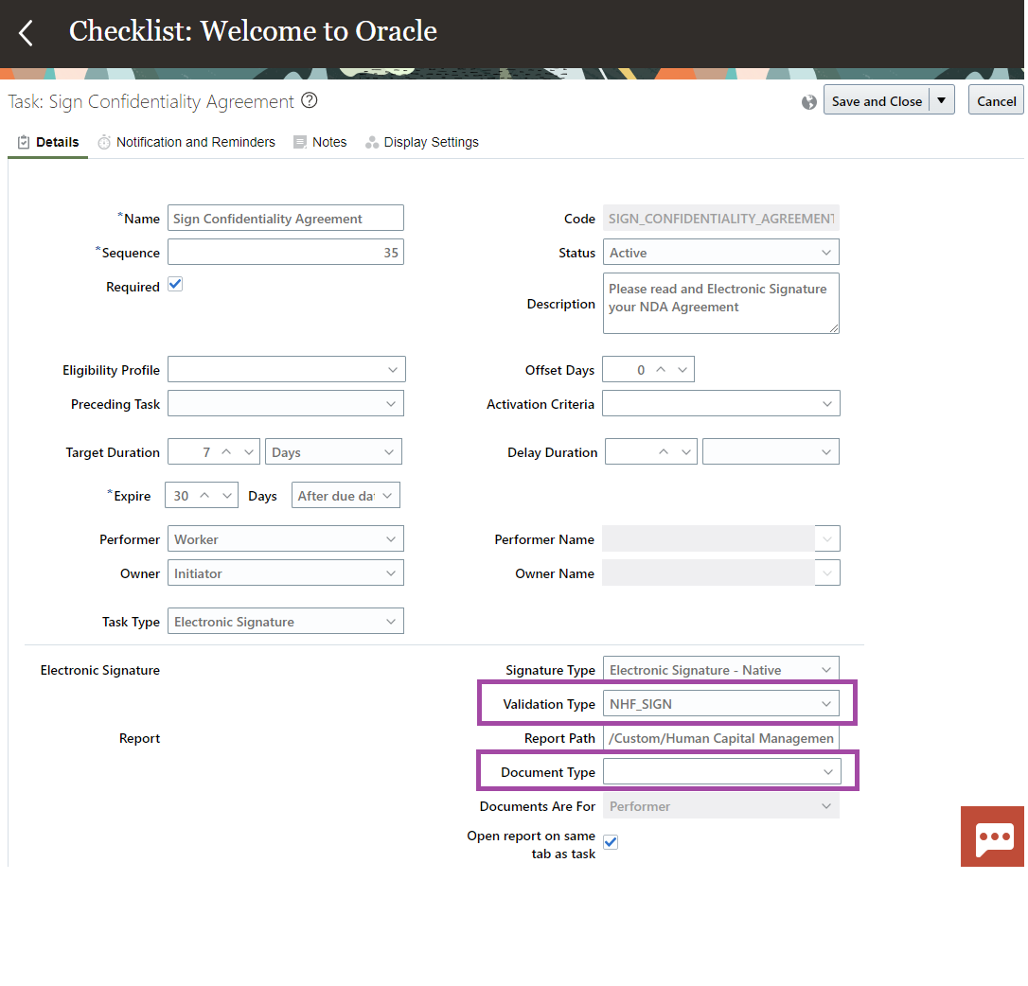This screenshot has width=1028, height=986.
Task: Open the Task Type dropdown
Action: tap(286, 622)
